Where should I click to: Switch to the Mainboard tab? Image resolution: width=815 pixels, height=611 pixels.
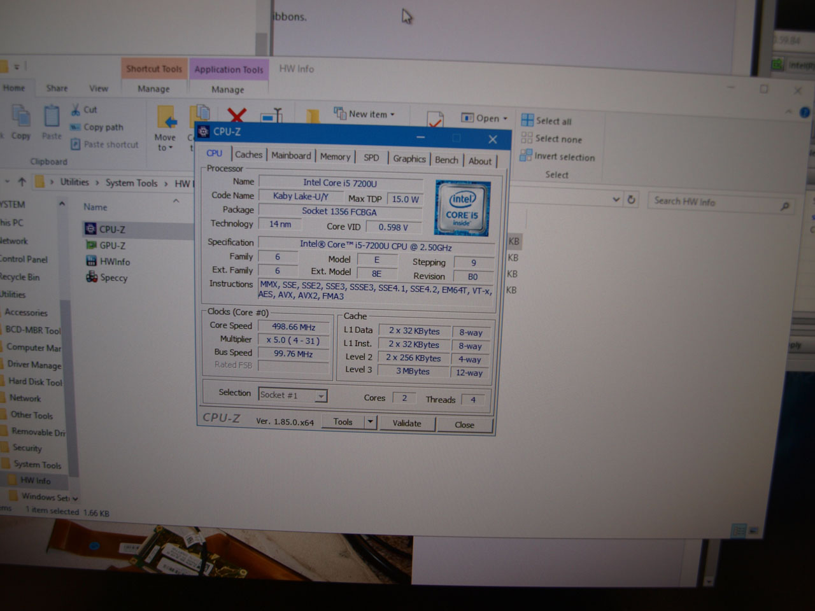pos(291,155)
